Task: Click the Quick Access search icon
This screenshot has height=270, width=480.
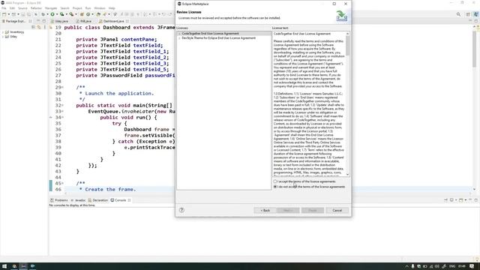Action: 458,14
